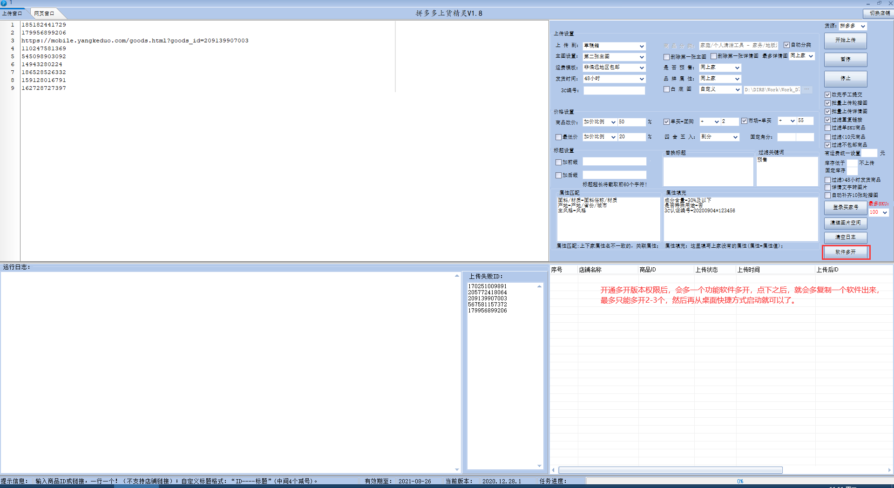This screenshot has width=894, height=488.
Task: Enable 过滤单SKU商品 checkbox
Action: (x=827, y=128)
